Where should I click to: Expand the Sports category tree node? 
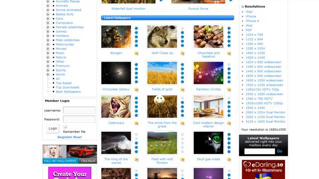(48, 70)
